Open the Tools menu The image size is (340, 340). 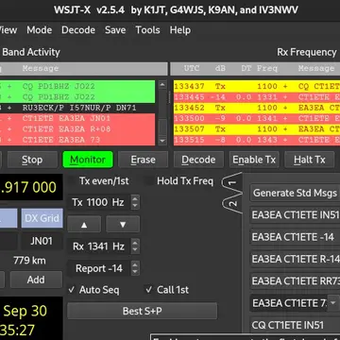tap(147, 30)
